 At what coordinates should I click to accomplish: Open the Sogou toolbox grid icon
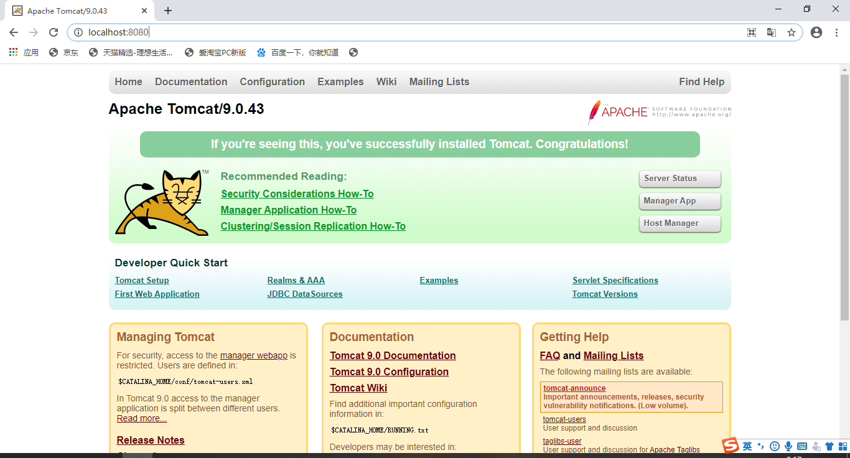point(843,446)
